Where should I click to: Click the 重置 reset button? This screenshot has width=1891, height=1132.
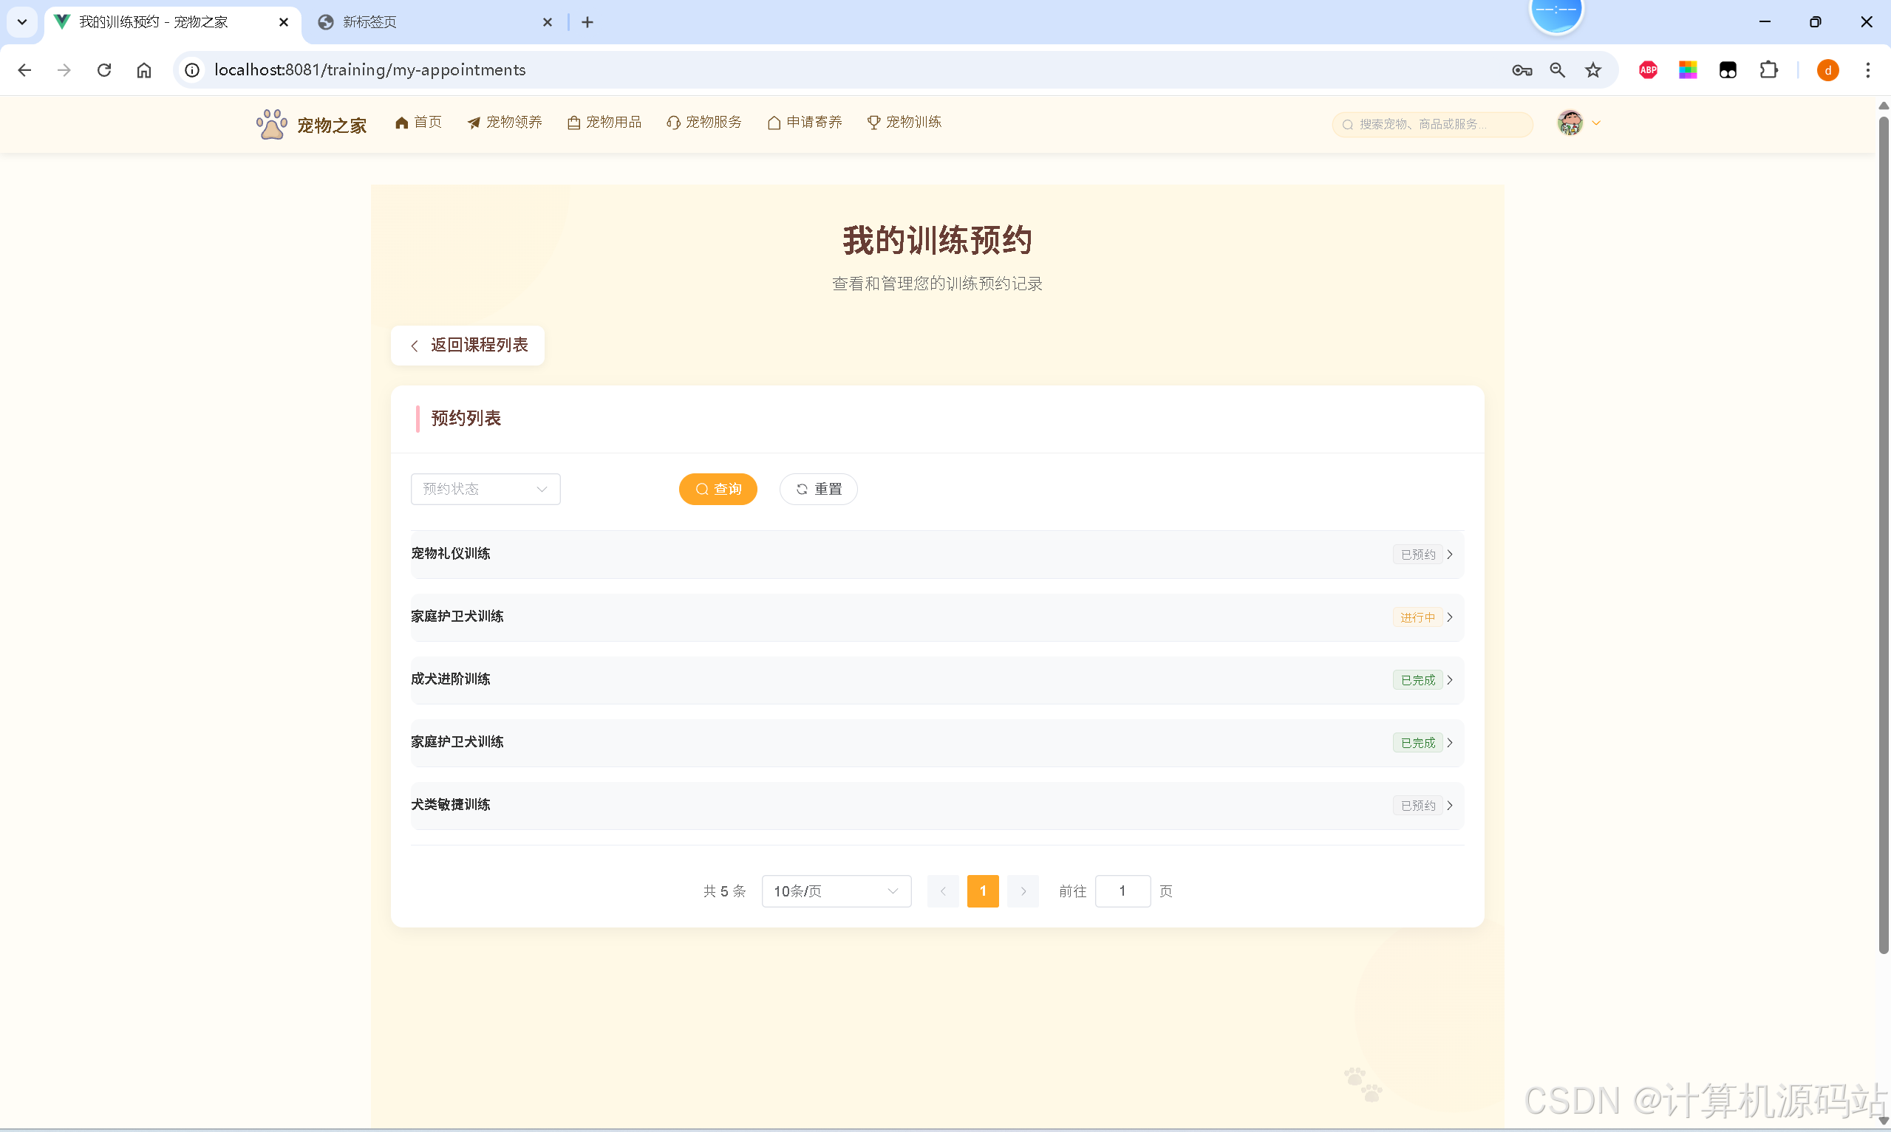[818, 489]
